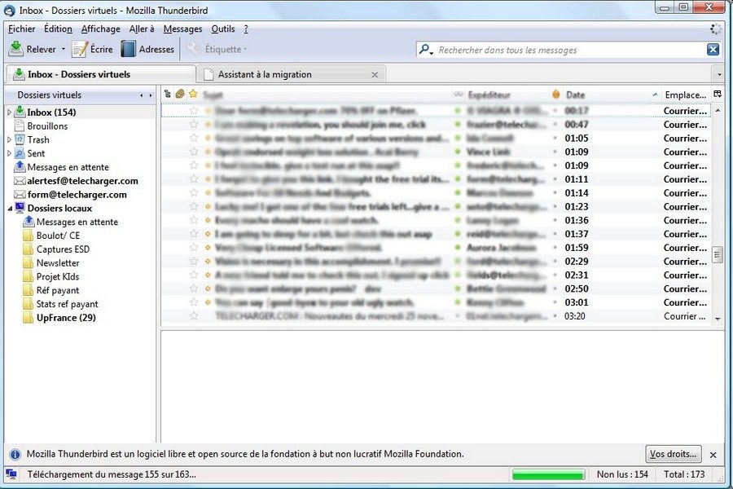The height and width of the screenshot is (489, 733).
Task: Click the thread column header icon
Action: pos(168,95)
